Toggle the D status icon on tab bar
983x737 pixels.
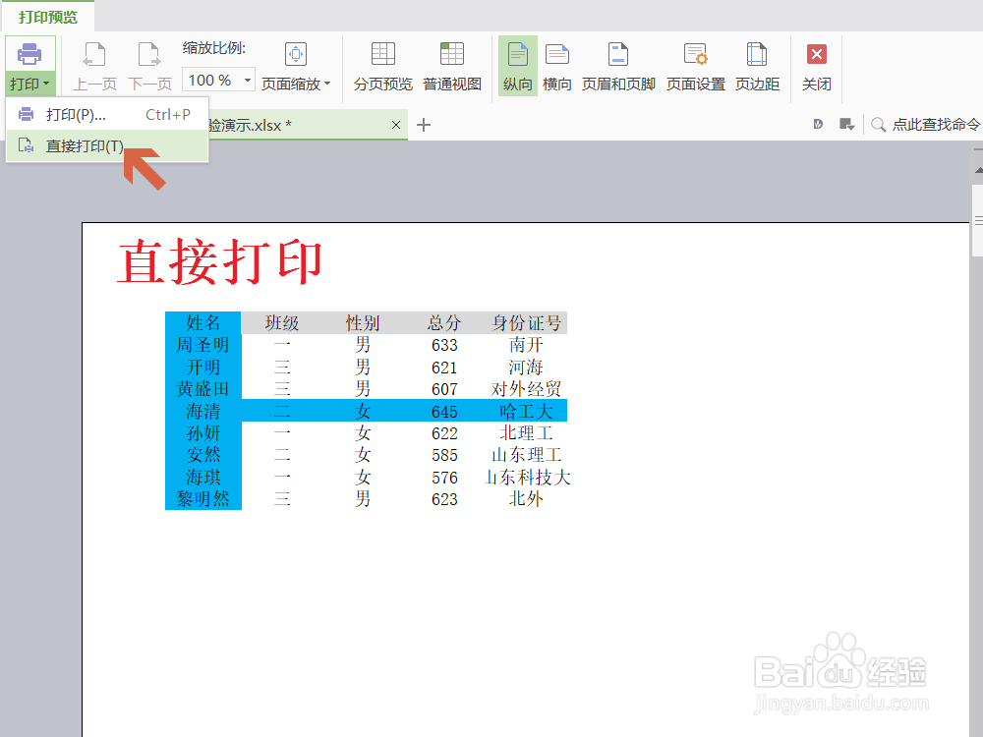pyautogui.click(x=819, y=124)
